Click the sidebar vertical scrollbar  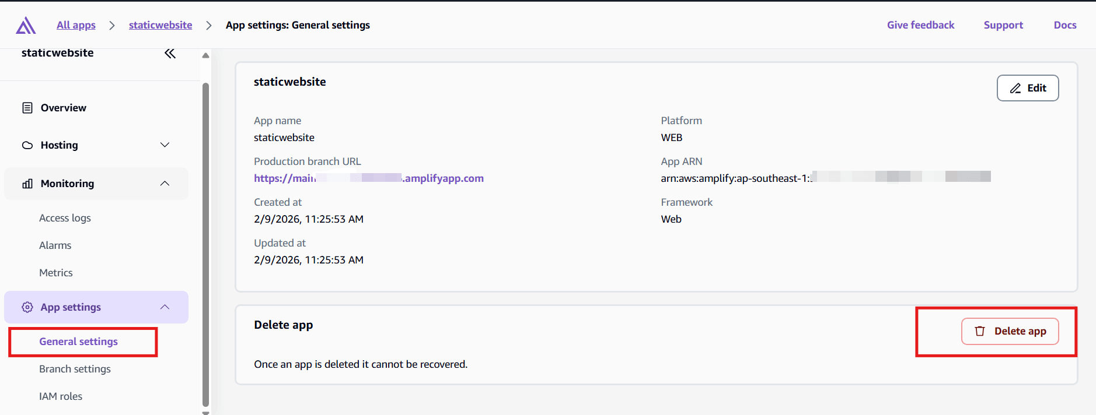205,245
